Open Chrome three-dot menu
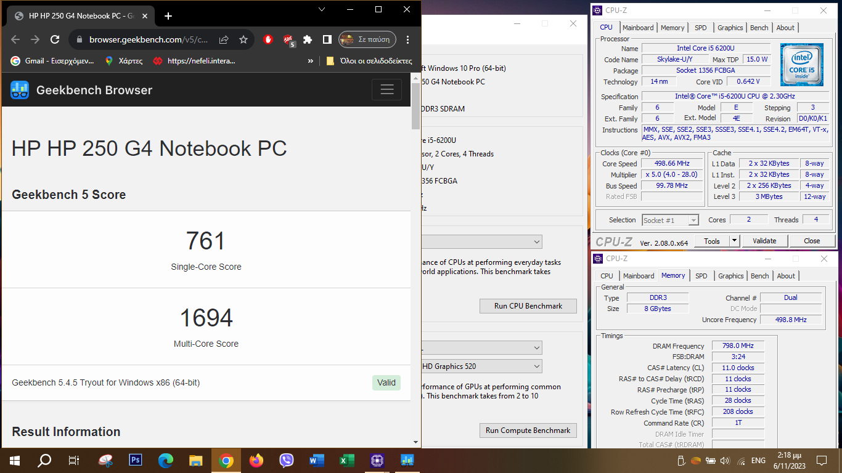 tap(408, 39)
